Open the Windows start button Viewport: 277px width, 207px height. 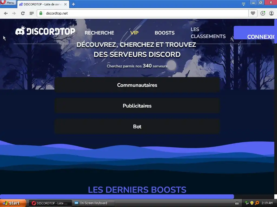coord(13,203)
